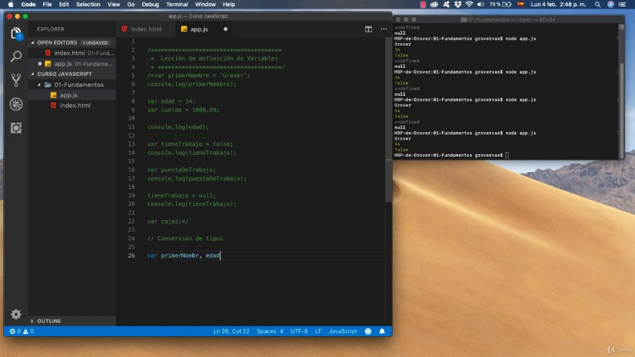Click the feedback smiley in status bar
Screen dimensions: 635x357
[368, 331]
